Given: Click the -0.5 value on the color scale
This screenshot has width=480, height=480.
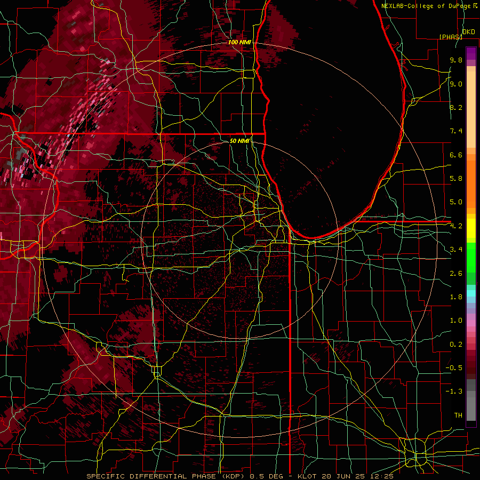Looking at the screenshot, I should click(454, 368).
